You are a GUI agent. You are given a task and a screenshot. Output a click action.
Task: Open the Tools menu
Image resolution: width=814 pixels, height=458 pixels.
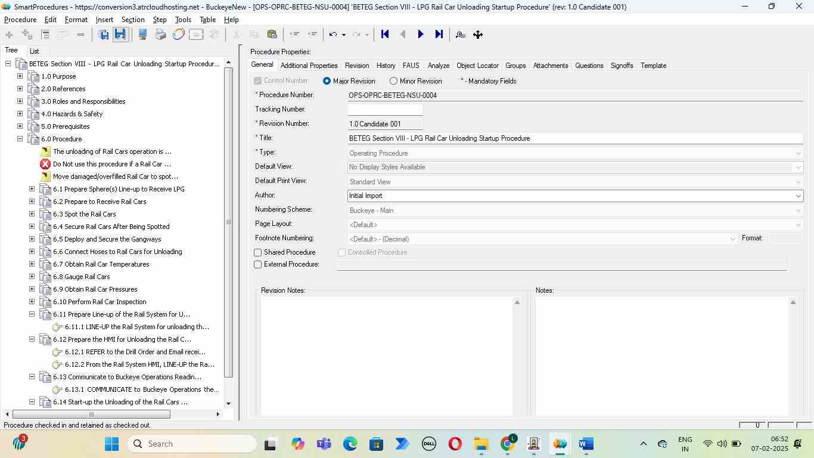pos(183,20)
